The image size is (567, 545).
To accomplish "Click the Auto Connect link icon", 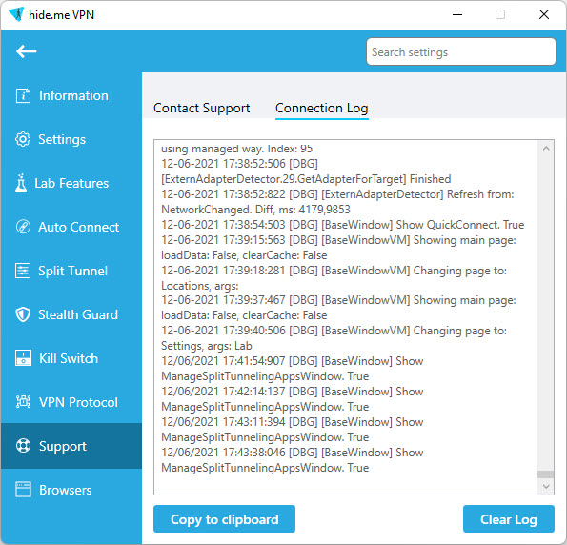I will [x=23, y=227].
